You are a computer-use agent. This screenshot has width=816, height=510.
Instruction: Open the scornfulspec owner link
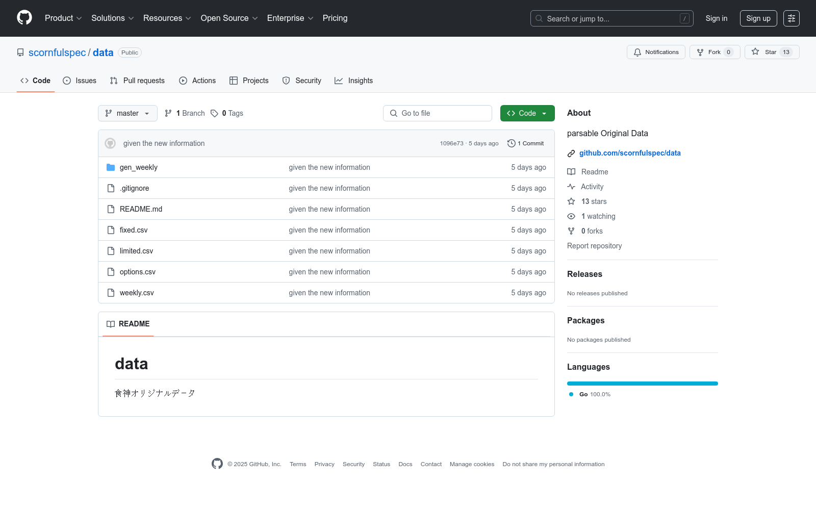57,53
